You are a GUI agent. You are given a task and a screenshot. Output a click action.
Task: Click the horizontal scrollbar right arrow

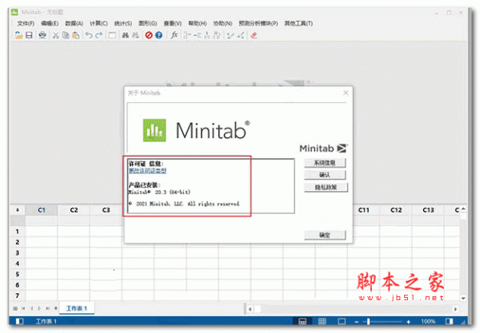455,309
